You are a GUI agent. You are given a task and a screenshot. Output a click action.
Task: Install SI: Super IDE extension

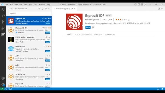pyautogui.click(x=48, y=79)
